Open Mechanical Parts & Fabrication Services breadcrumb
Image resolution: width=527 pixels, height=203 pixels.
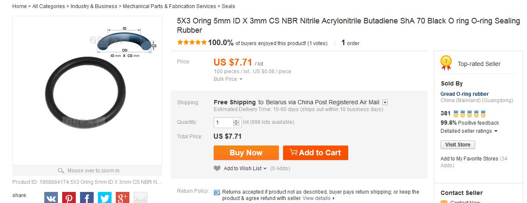(x=170, y=6)
